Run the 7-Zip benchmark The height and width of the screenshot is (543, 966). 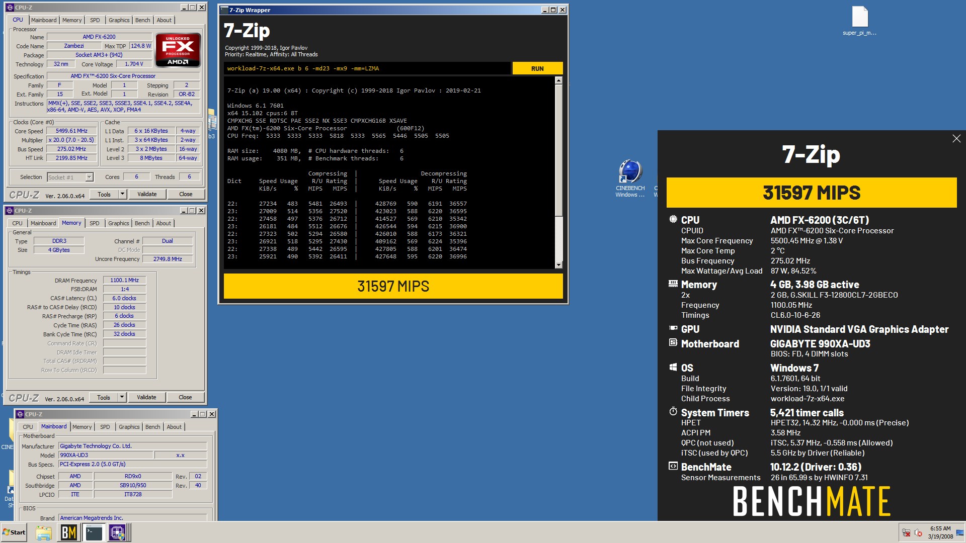point(537,68)
